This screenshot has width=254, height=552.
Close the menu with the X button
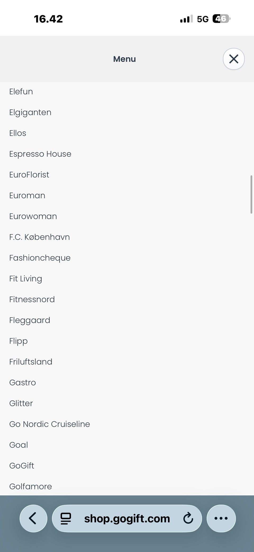[234, 59]
